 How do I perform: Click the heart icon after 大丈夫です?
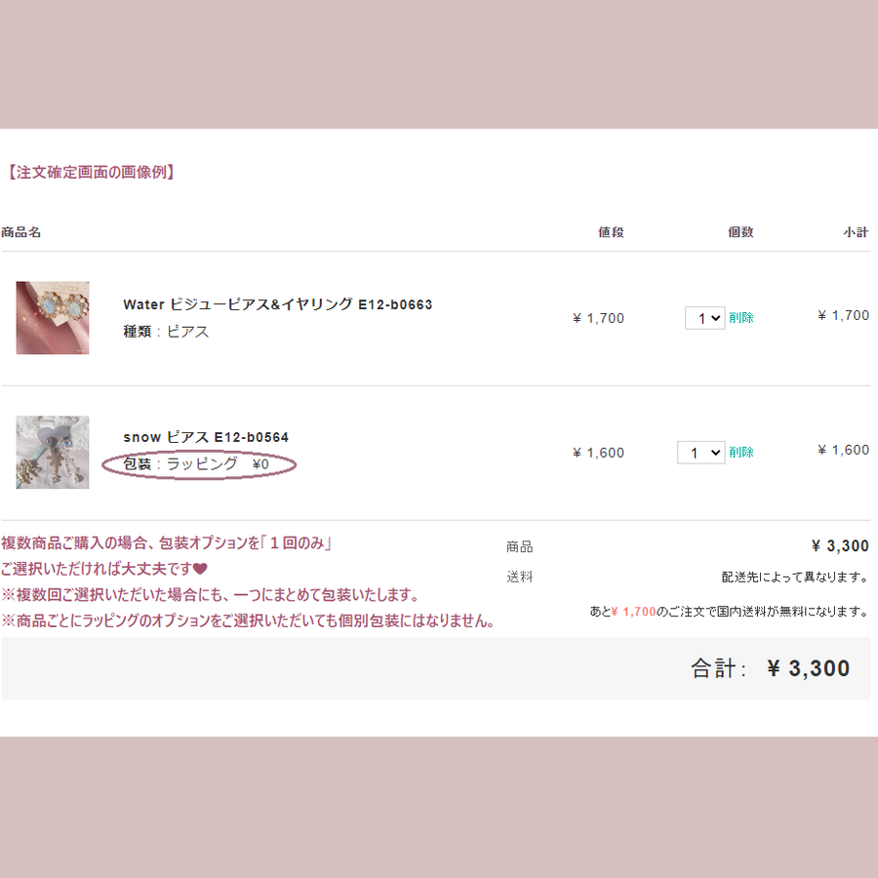click(200, 569)
